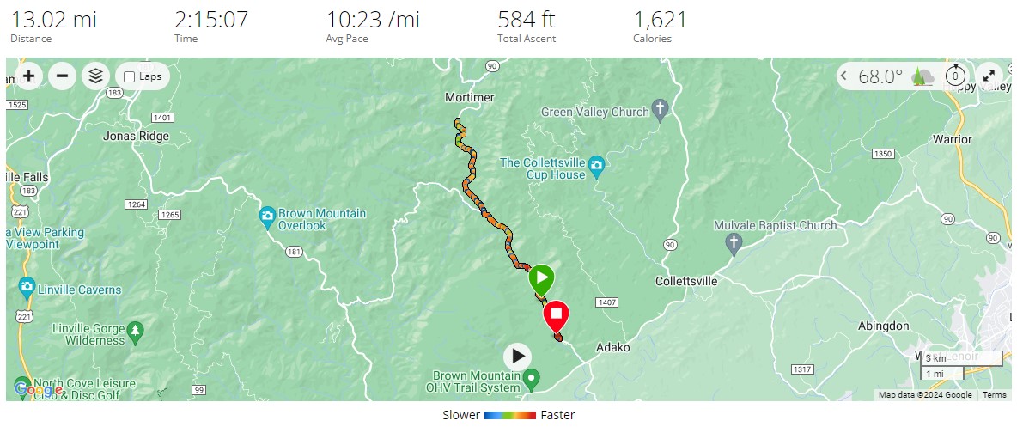Image resolution: width=1029 pixels, height=433 pixels.
Task: Collapse the weather panel using the left chevron
Action: tap(844, 76)
